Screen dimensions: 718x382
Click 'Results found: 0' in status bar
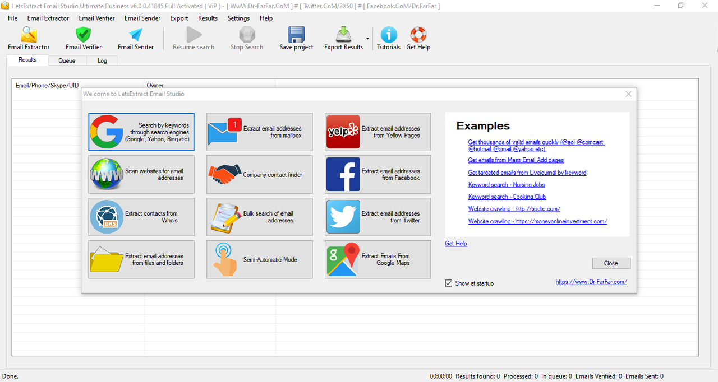(x=478, y=376)
